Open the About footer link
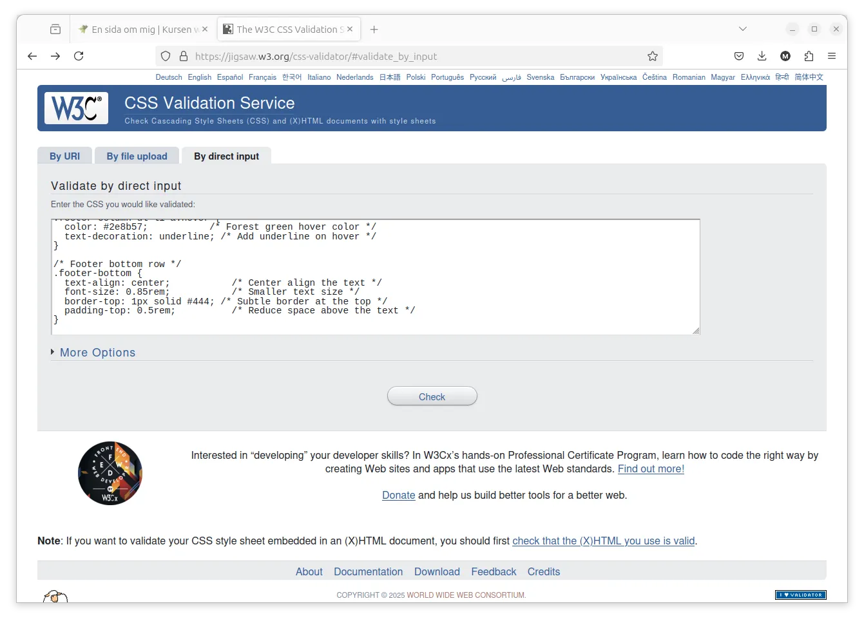This screenshot has height=621, width=864. [x=309, y=571]
